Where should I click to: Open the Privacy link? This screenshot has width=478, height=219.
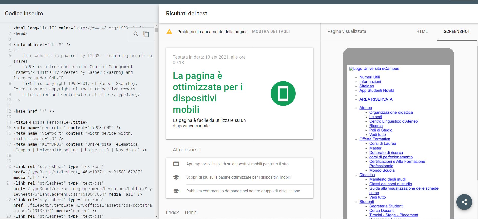coord(172,212)
